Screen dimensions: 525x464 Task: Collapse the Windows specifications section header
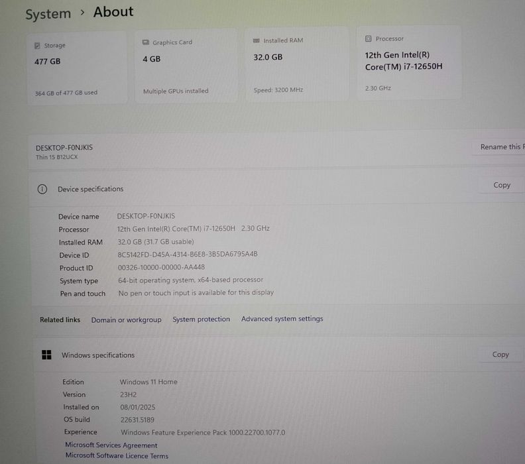click(x=278, y=355)
